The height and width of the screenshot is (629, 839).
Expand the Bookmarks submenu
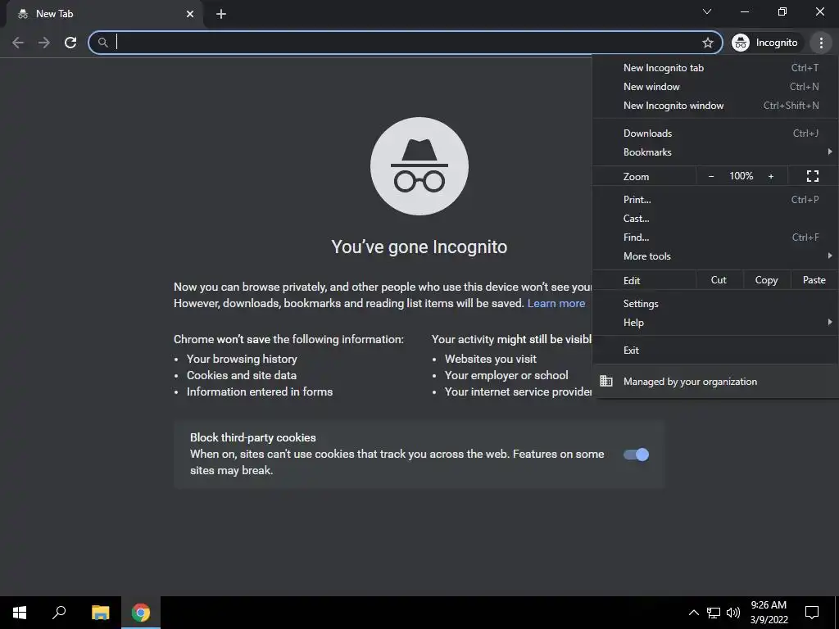pyautogui.click(x=715, y=152)
